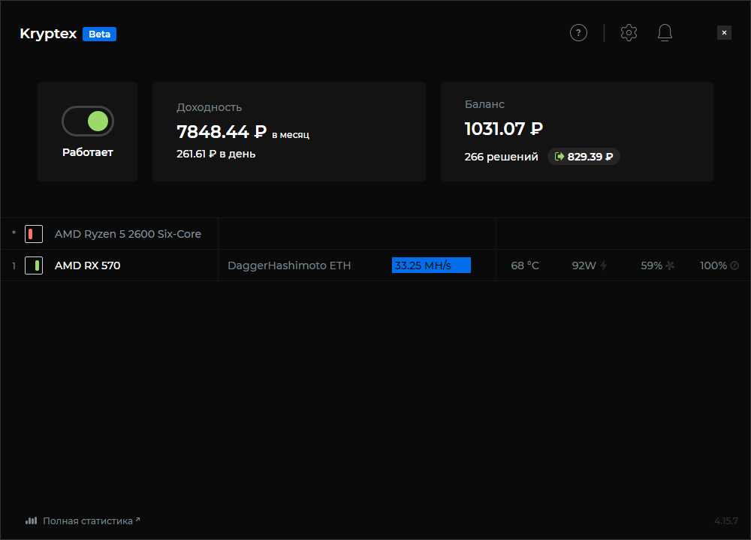The image size is (751, 540).
Task: Click the 266 решений text
Action: 501,157
